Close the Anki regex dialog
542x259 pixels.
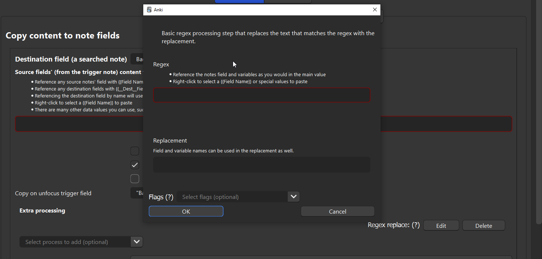375,10
